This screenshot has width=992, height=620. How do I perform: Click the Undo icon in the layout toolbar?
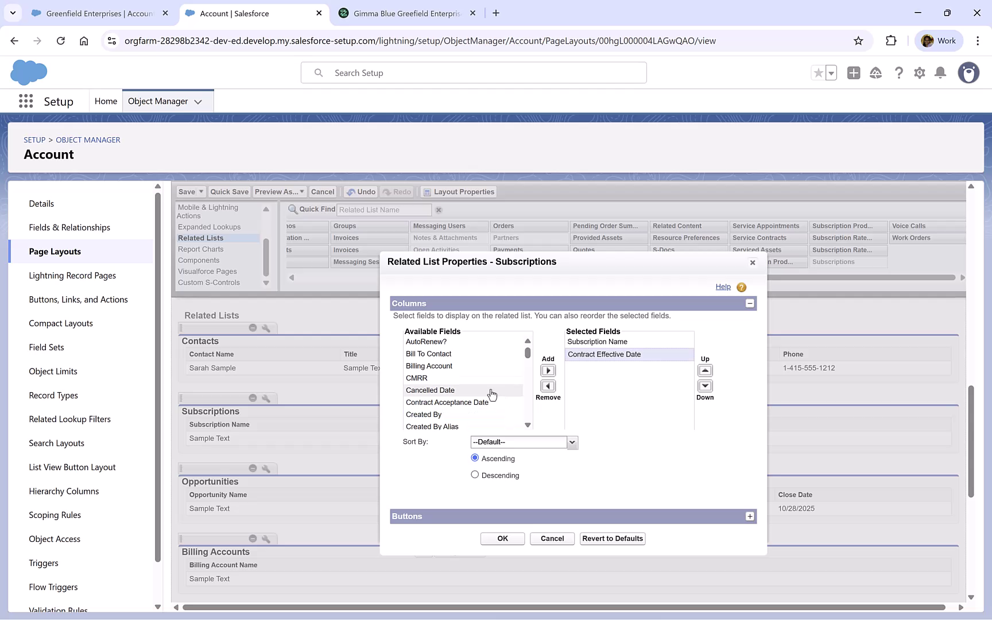pos(361,192)
